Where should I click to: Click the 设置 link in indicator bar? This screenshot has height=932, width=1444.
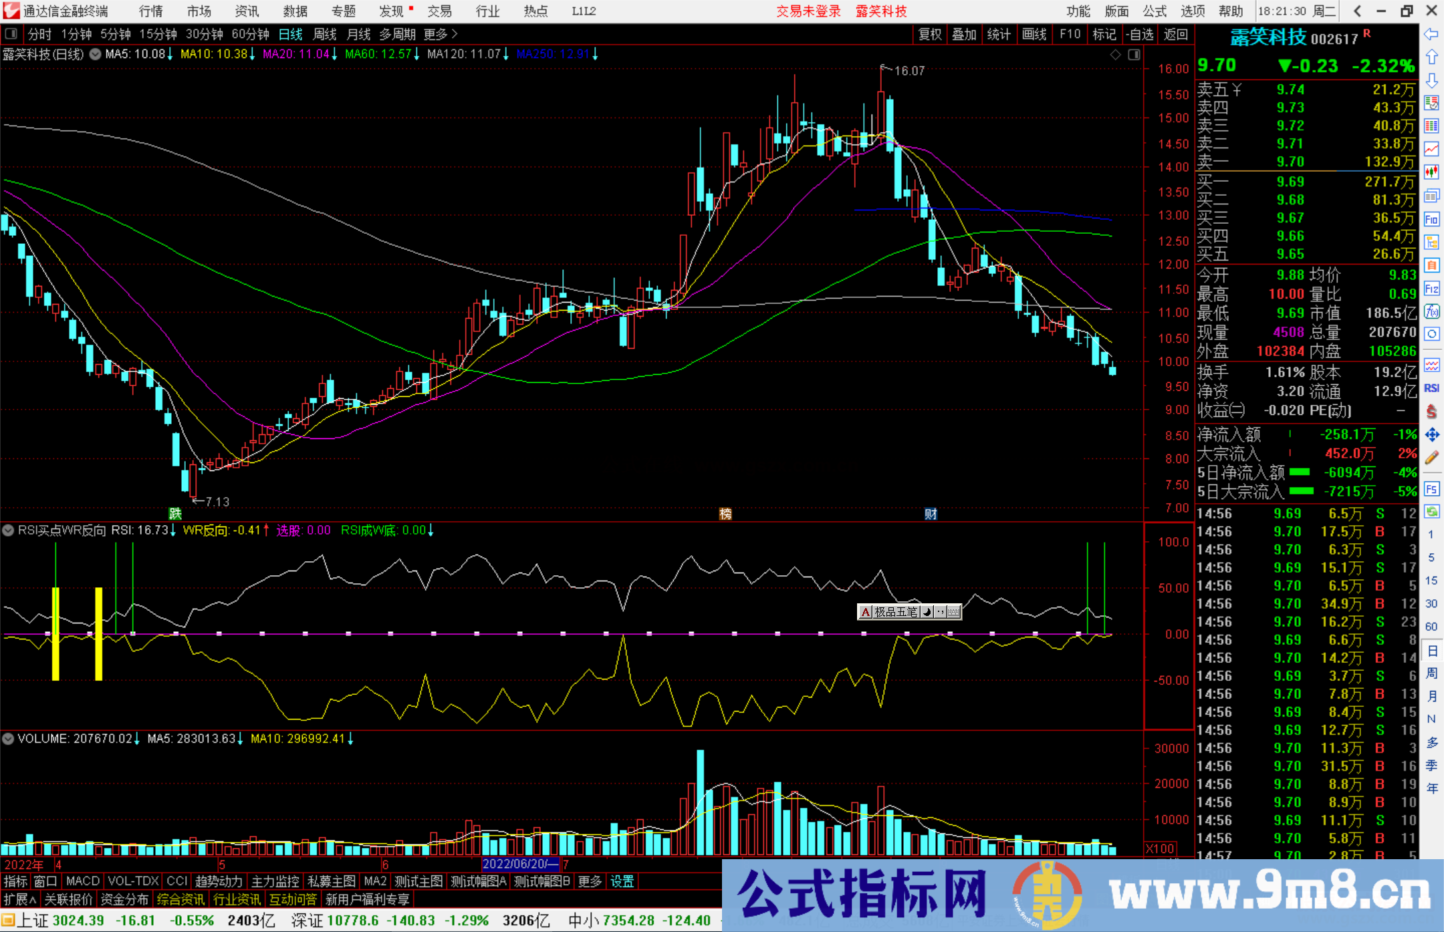pyautogui.click(x=622, y=881)
